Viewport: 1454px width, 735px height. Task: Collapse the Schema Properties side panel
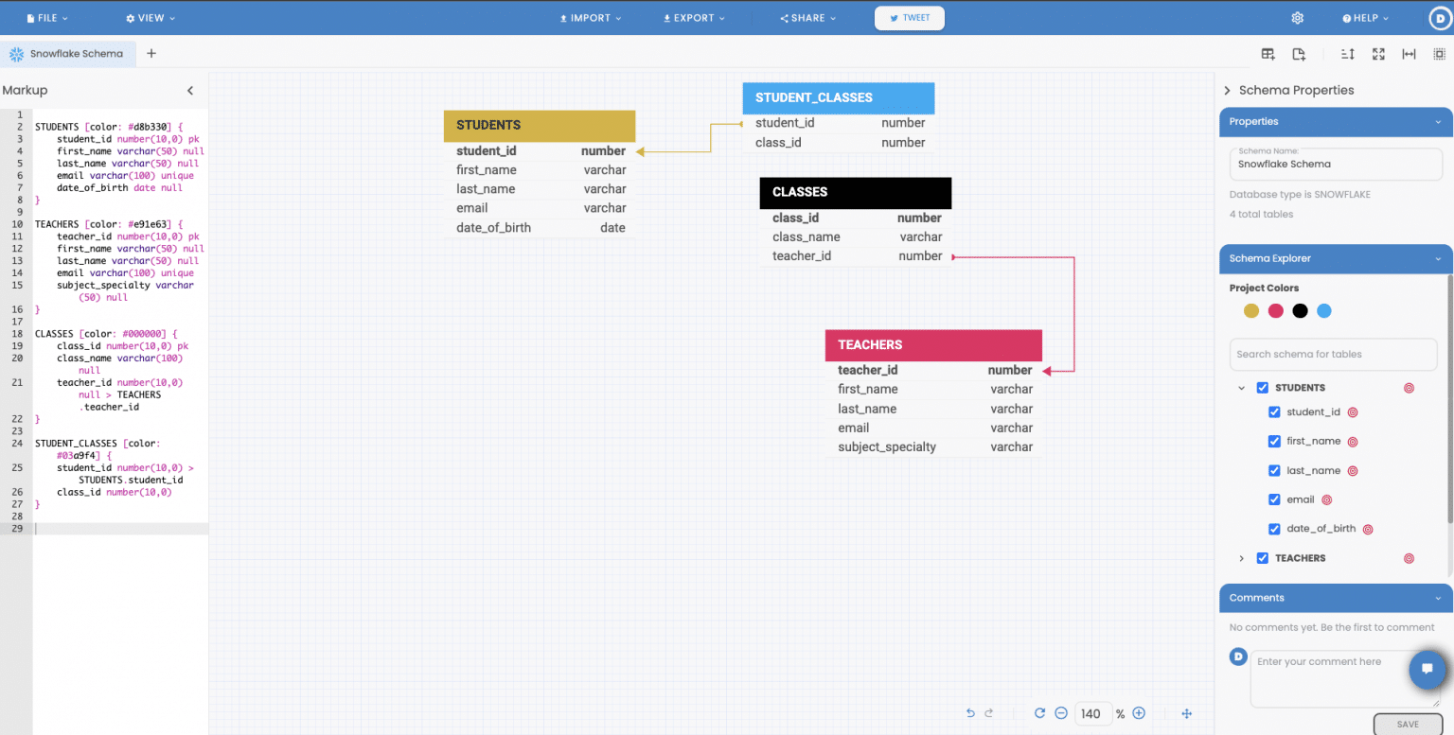tap(1228, 91)
